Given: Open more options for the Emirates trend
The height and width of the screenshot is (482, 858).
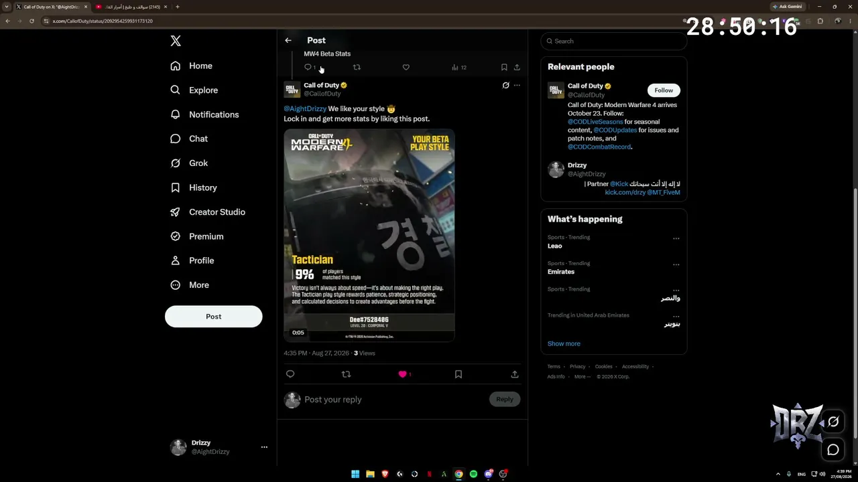Looking at the screenshot, I should [x=676, y=264].
